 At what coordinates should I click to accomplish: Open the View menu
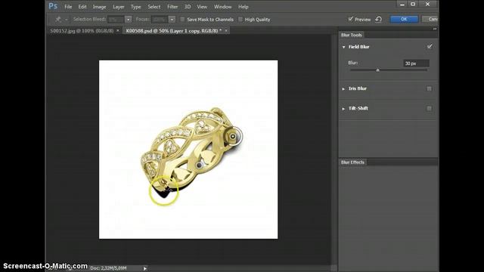[202, 7]
